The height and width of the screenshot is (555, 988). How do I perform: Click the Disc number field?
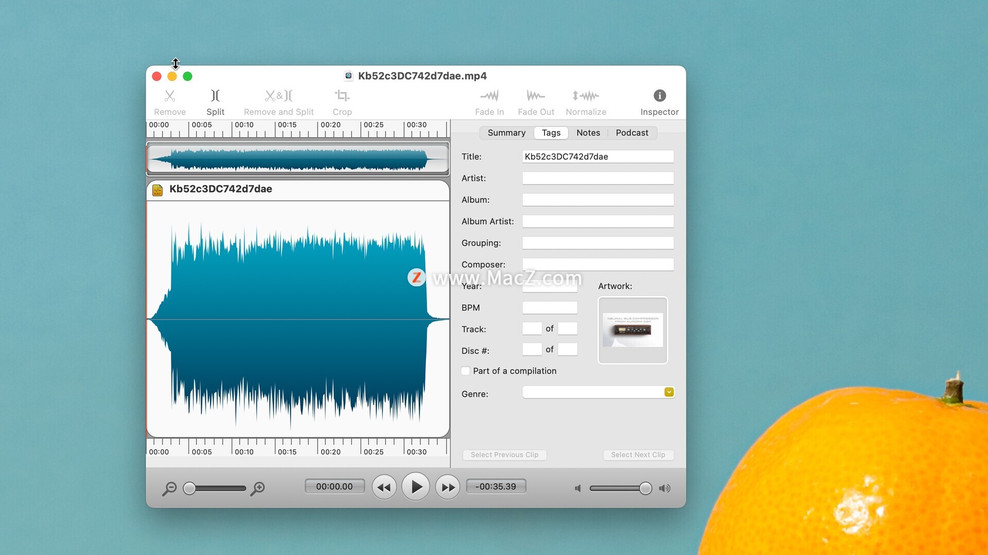pyautogui.click(x=532, y=349)
